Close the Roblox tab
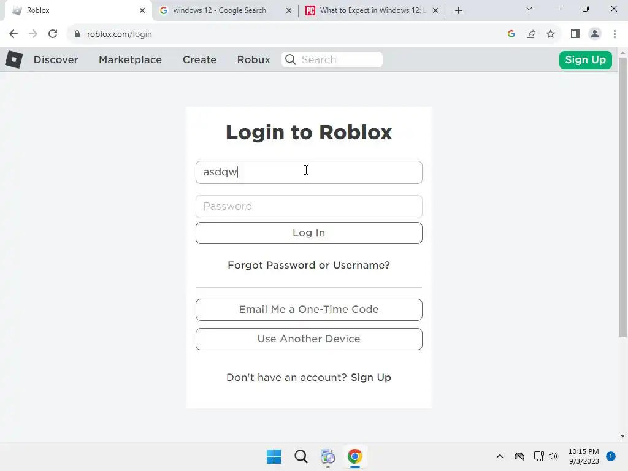The image size is (628, 471). [142, 10]
